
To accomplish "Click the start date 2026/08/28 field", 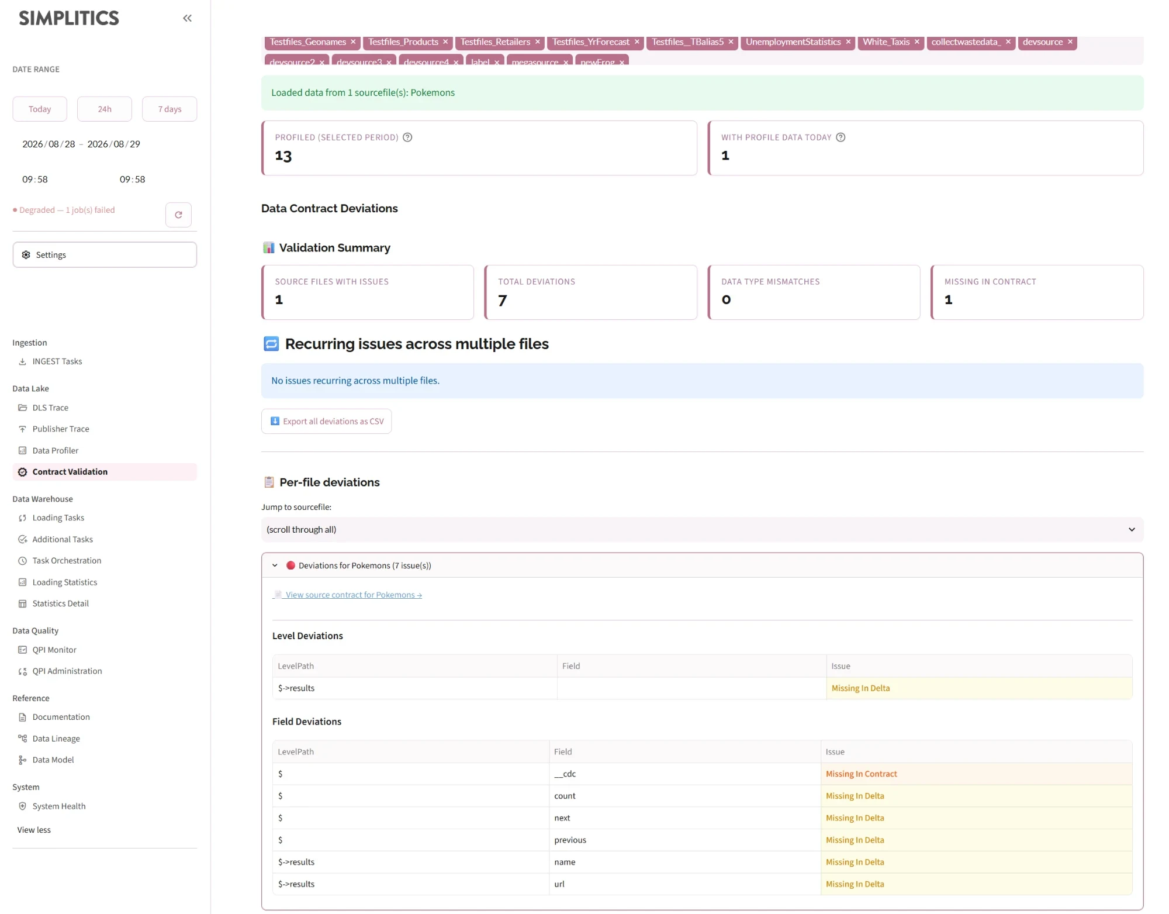I will click(x=49, y=144).
